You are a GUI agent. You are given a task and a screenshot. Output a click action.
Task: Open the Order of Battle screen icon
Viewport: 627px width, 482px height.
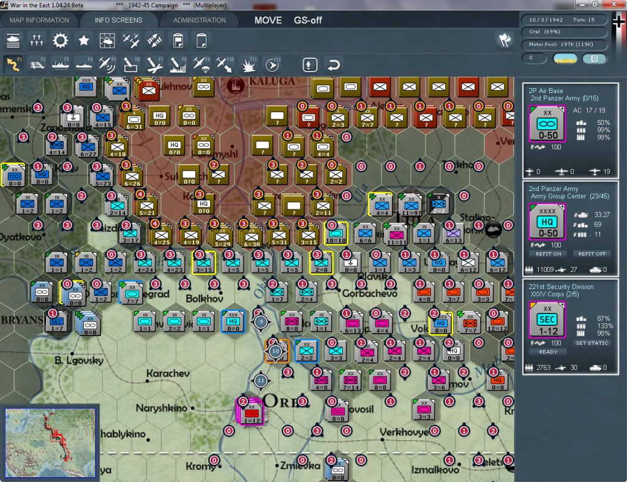click(x=13, y=40)
